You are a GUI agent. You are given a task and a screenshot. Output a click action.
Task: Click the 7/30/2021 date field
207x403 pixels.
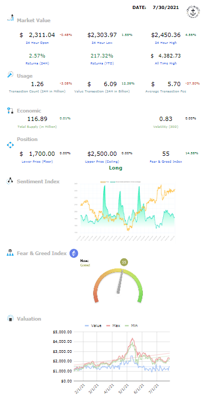[x=165, y=7]
